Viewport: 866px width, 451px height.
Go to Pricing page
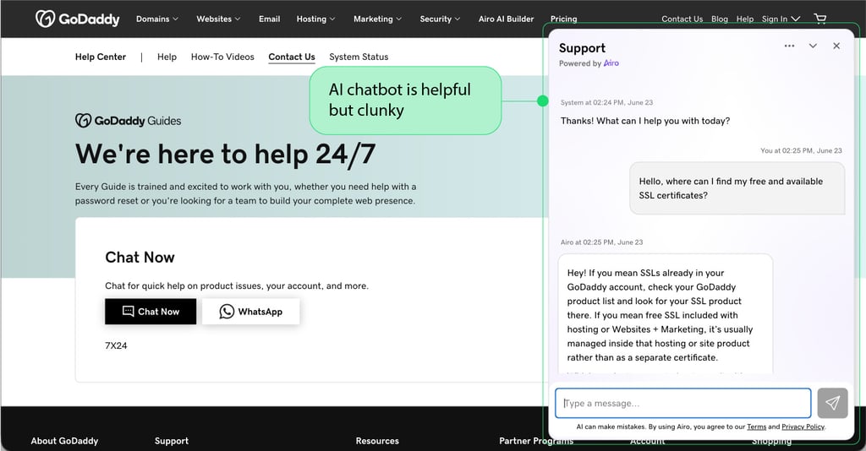(x=563, y=19)
